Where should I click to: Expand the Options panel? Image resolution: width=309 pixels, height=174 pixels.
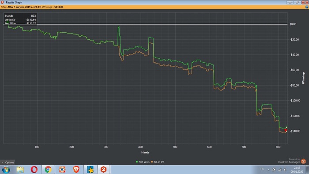tap(8, 163)
